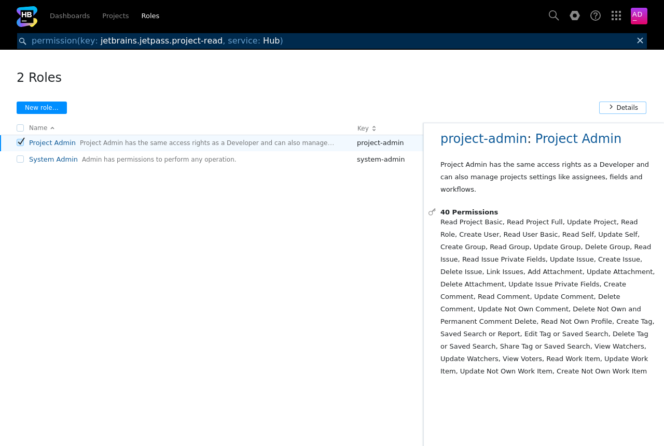
Task: Click the AD user avatar
Action: click(639, 16)
